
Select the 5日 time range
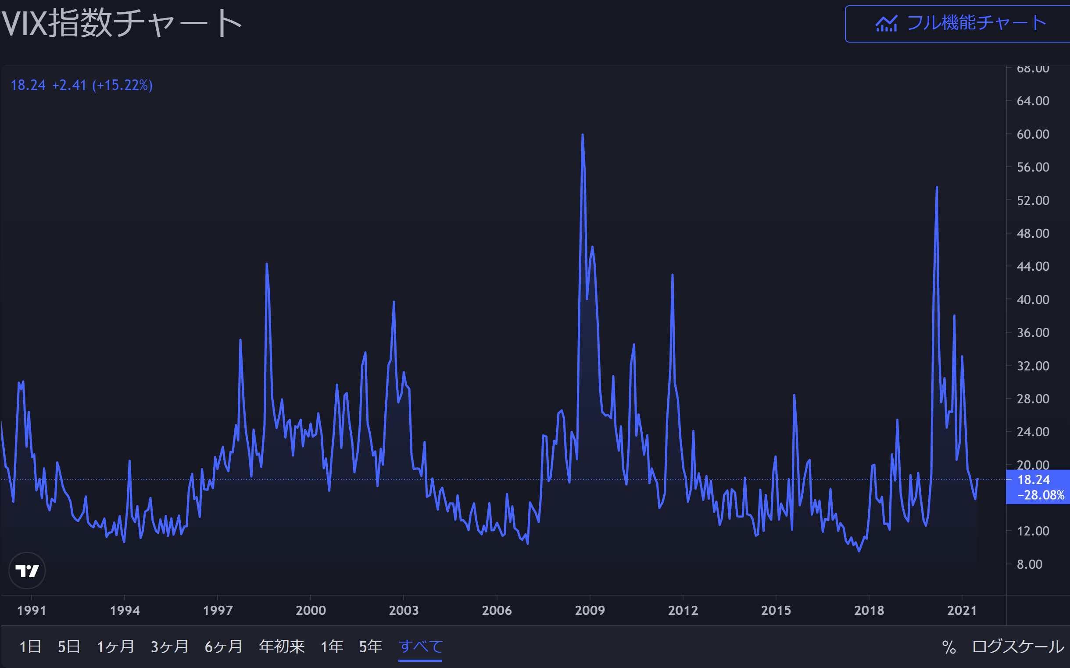69,647
